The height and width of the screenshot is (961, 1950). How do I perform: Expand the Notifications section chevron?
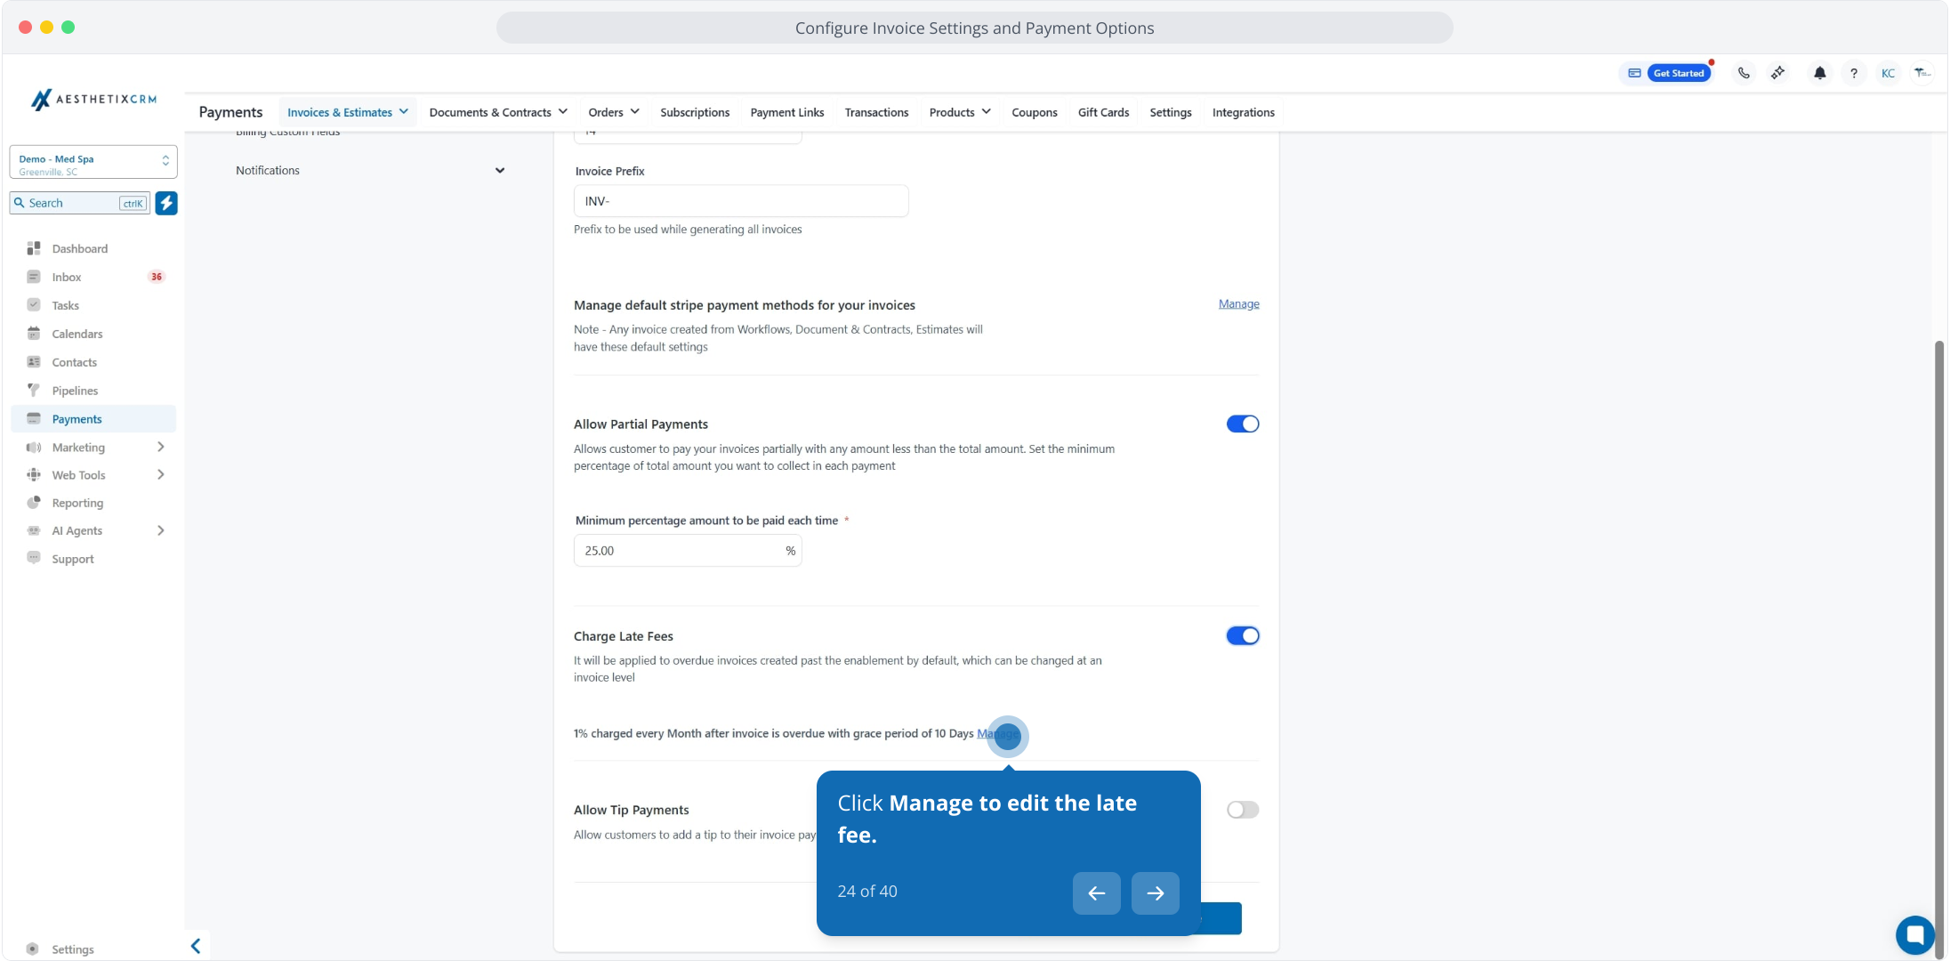click(500, 171)
